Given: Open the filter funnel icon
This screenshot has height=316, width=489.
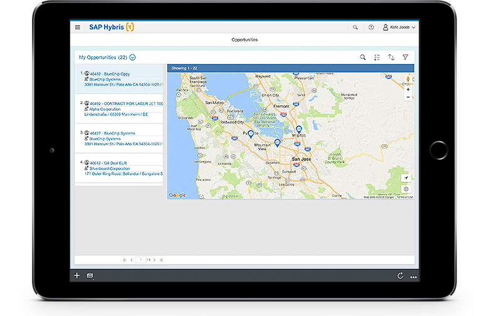Looking at the screenshot, I should [405, 57].
